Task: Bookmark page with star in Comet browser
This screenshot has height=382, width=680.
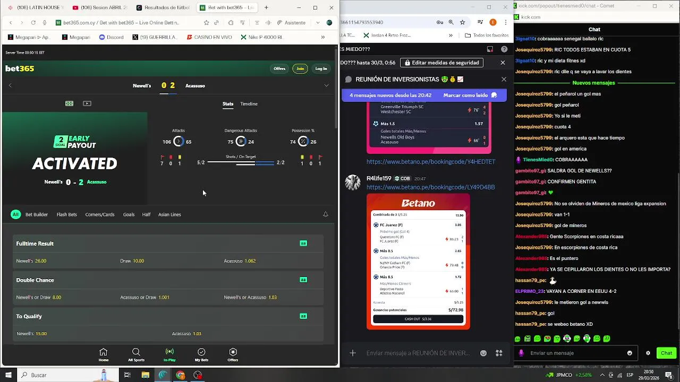Action: coord(206,23)
